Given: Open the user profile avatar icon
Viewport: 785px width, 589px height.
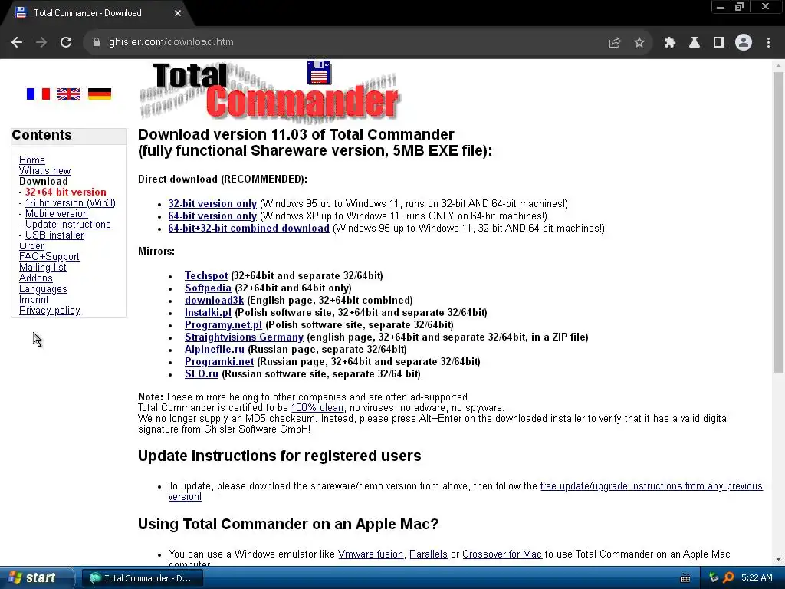Looking at the screenshot, I should 744,43.
